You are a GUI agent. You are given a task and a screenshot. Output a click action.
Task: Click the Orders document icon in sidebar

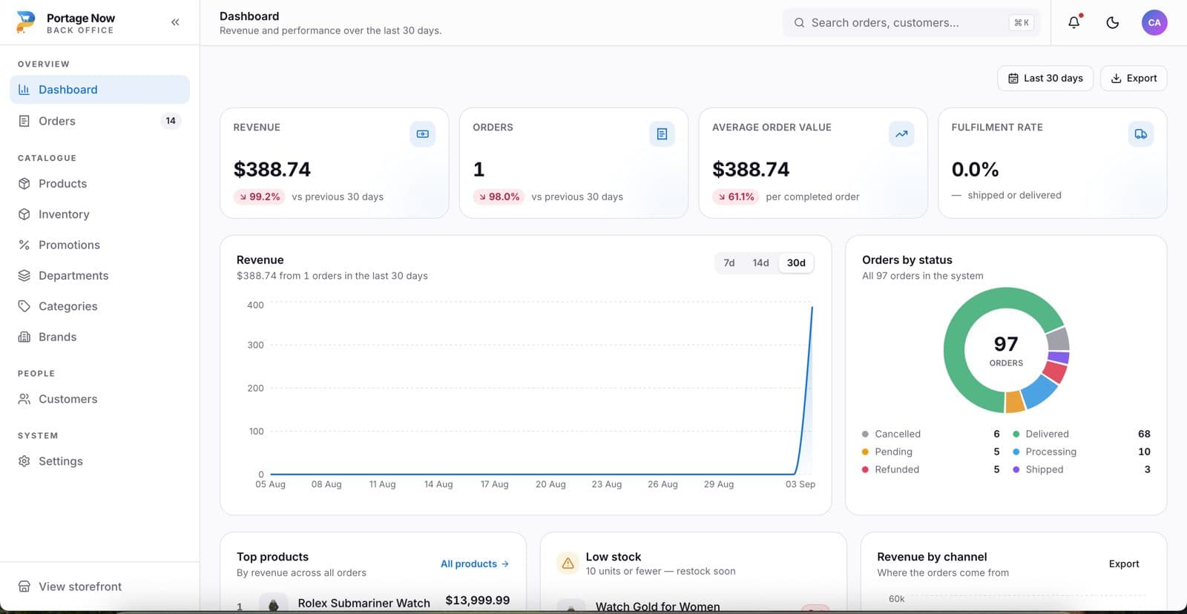(24, 121)
